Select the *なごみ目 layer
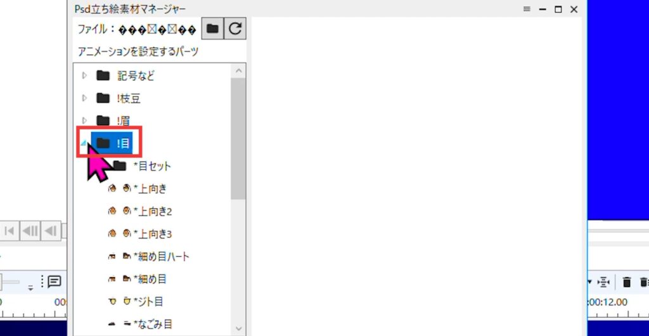This screenshot has width=649, height=336. tap(153, 324)
